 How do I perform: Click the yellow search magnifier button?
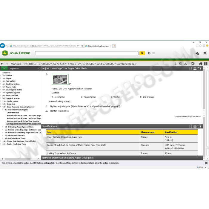pos(142,53)
